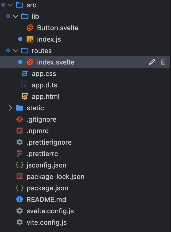Open the .gitignore file

click(x=41, y=120)
